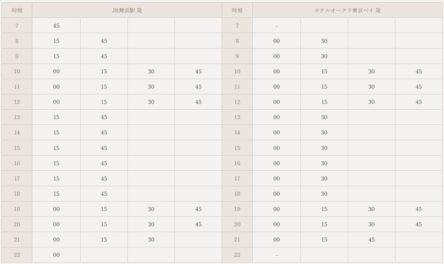Image resolution: width=444 pixels, height=264 pixels.
Task: Select the 7:45 departure from JR舞浜駅
Action: tap(56, 26)
